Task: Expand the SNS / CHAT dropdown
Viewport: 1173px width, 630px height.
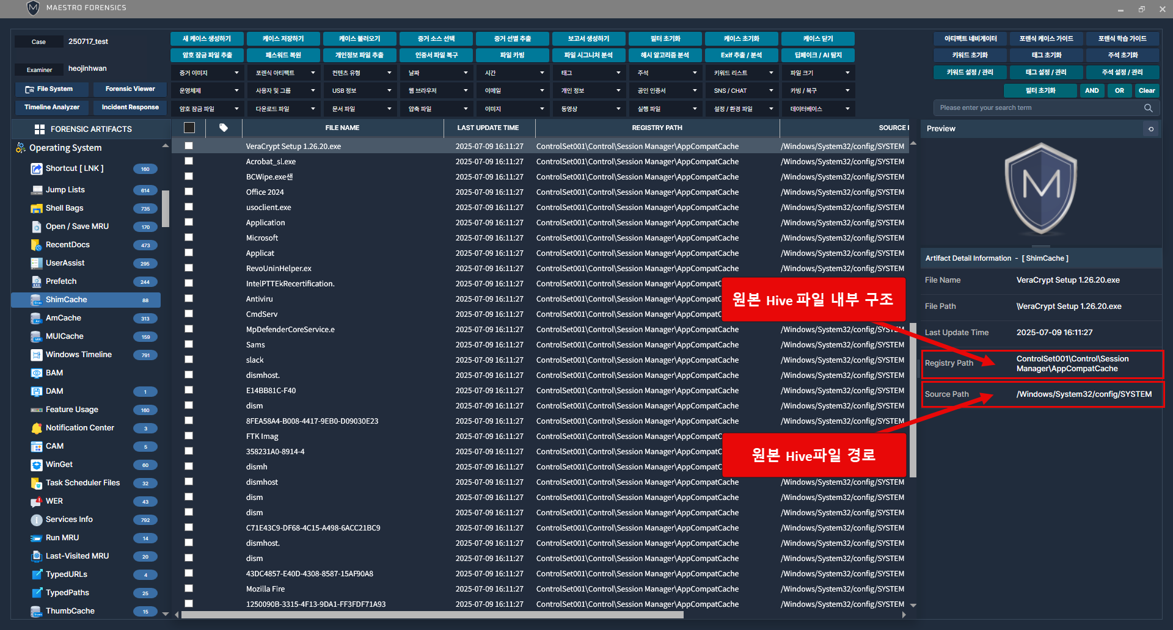Action: [x=742, y=91]
